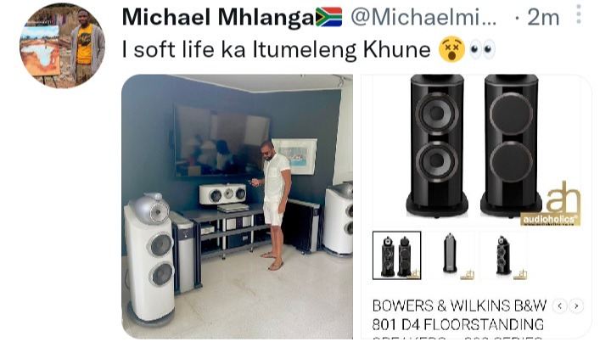Screen dimensions: 611x342
Task: Click the South African flag emoji
Action: click(329, 17)
